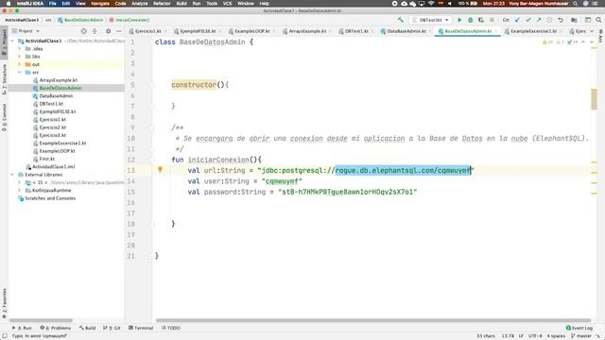This screenshot has height=340, width=605.
Task: Switch to the Ejercicio1.kt editor tab
Action: point(147,31)
